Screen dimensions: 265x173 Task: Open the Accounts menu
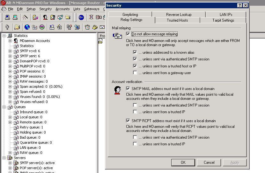tap(63, 9)
